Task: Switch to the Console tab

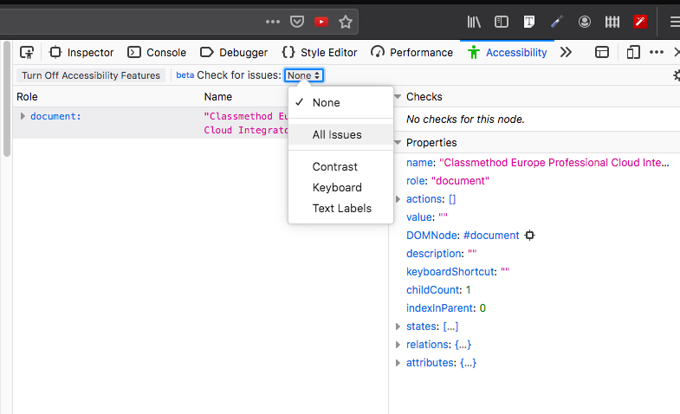Action: [157, 53]
